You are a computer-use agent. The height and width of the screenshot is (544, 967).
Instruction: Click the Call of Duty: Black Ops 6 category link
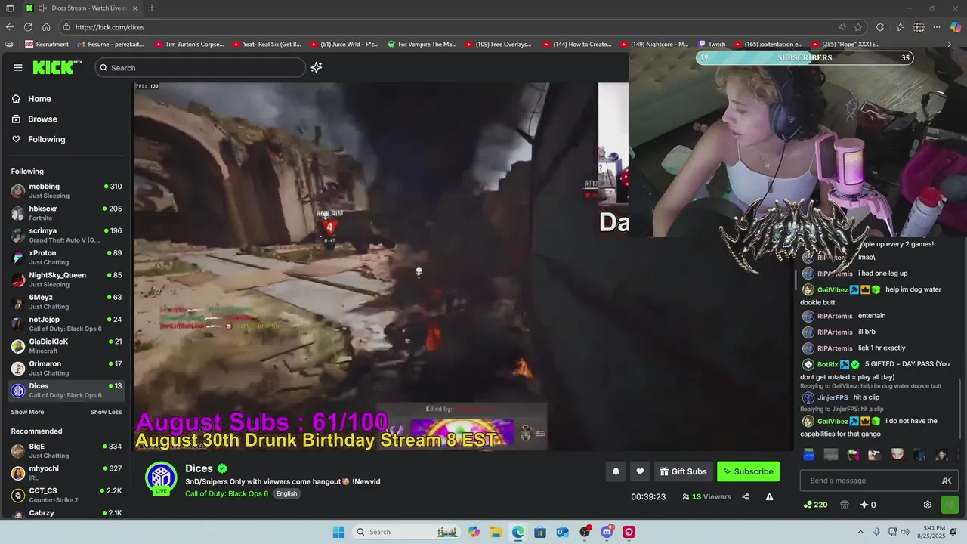(227, 493)
